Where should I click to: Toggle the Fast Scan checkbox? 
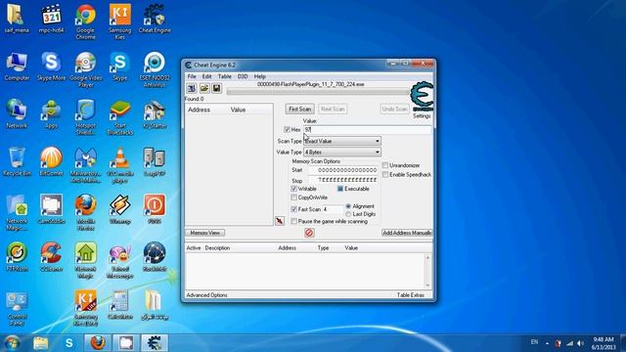click(x=293, y=209)
